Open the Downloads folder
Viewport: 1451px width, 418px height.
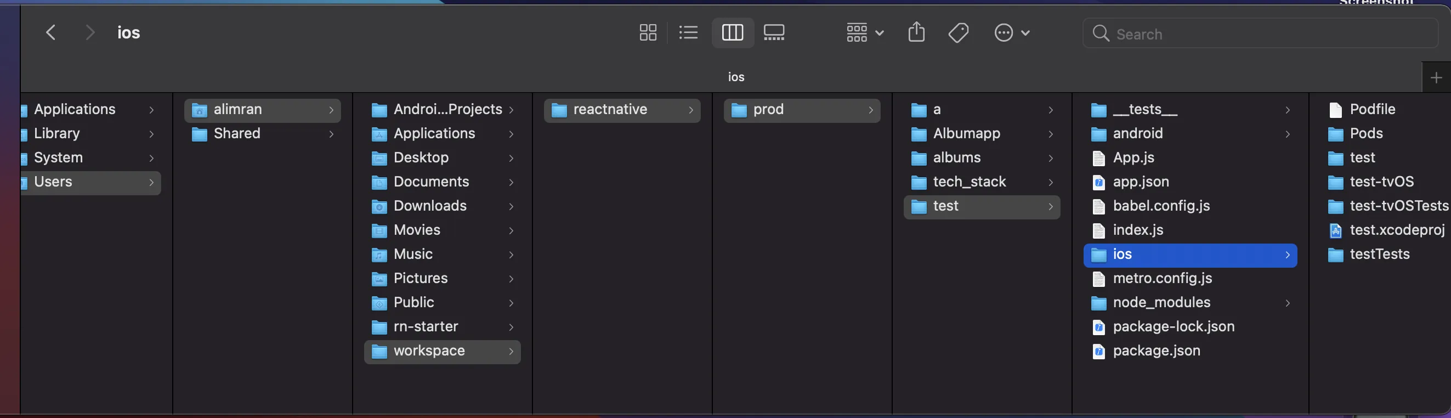point(430,206)
